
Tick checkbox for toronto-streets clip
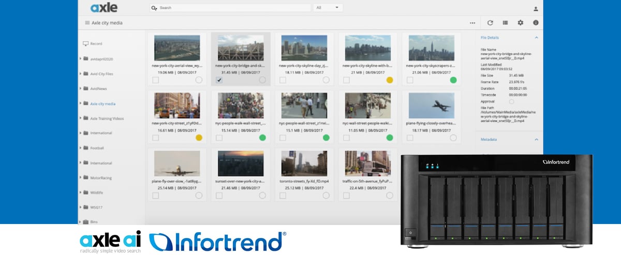tap(283, 196)
